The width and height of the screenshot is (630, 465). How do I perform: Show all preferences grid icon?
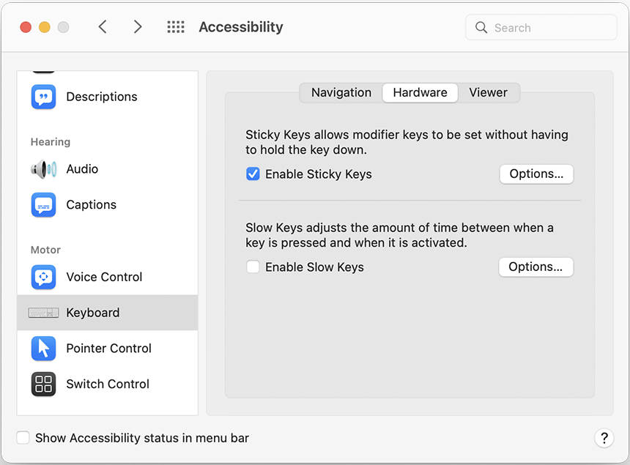[x=176, y=27]
